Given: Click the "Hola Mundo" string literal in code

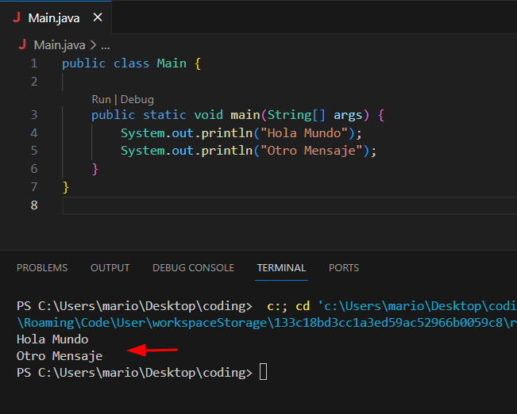Looking at the screenshot, I should pos(304,133).
